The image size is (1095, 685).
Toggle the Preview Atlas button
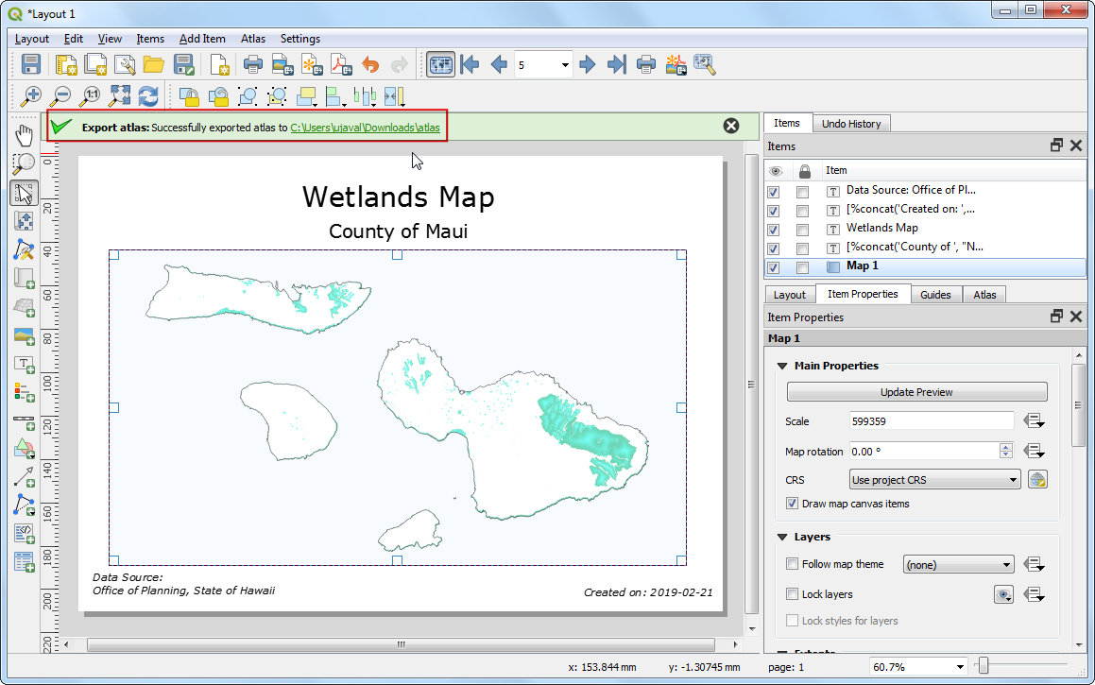point(439,64)
